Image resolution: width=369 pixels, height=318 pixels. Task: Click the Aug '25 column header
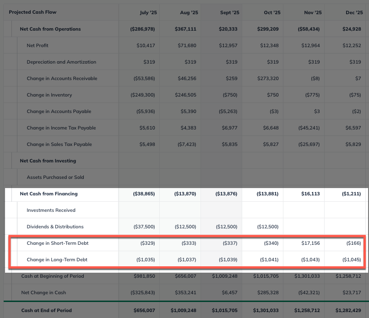point(189,12)
